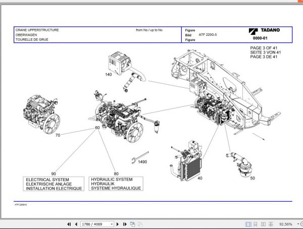Go to the first page

[69, 224]
